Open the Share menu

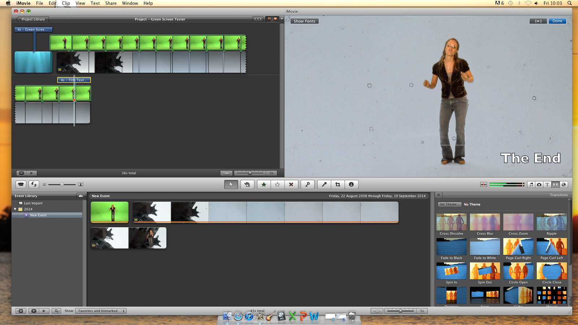pyautogui.click(x=111, y=3)
